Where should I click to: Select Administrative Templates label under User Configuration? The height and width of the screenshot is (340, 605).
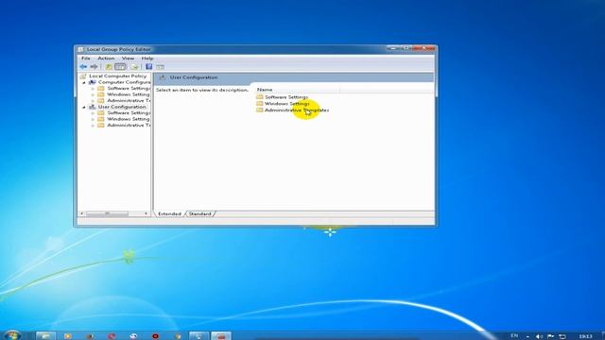point(129,126)
